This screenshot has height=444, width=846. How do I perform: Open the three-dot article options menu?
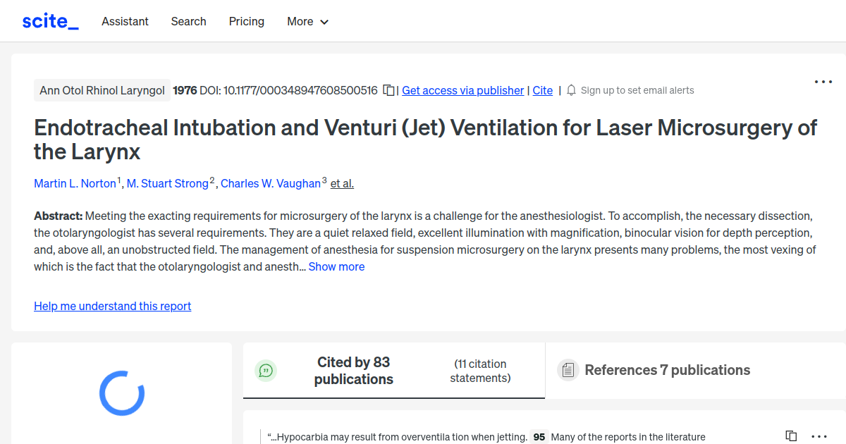coord(823,82)
